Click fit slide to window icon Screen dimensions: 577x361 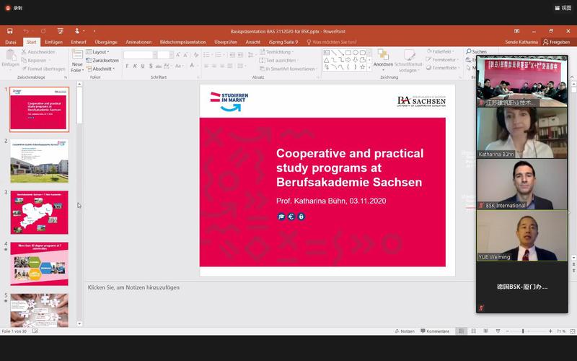click(571, 331)
